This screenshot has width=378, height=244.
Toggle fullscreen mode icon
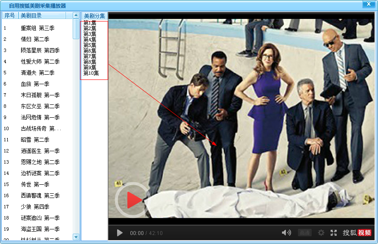pyautogui.click(x=334, y=233)
